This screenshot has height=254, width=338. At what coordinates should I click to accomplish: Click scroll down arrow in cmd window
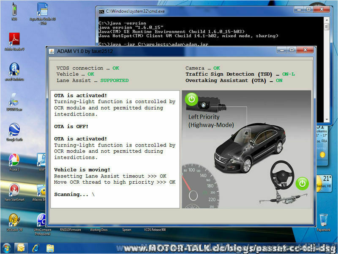(x=327, y=119)
